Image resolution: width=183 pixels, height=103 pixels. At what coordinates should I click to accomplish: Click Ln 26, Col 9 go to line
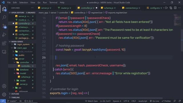[x=105, y=101]
